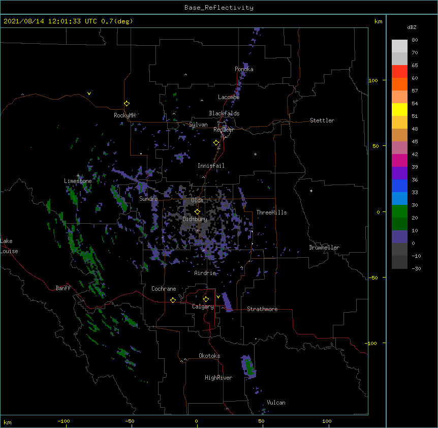Click the yellow diamond marker above Calgary label

206,299
